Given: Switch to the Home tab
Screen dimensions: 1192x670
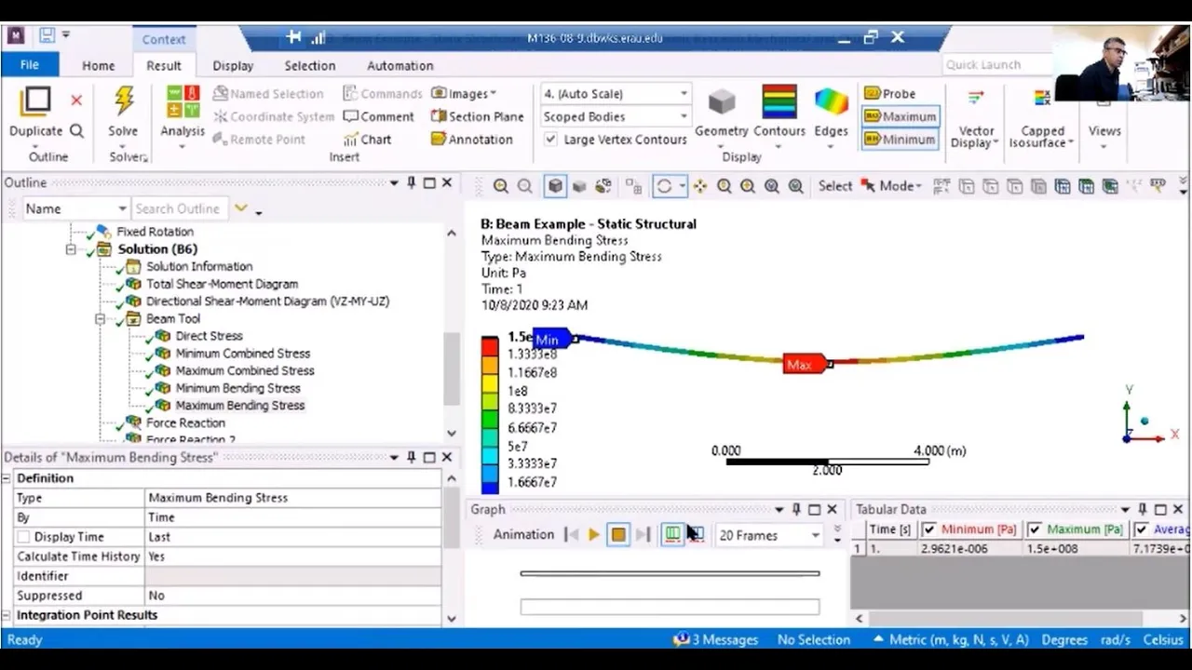Looking at the screenshot, I should point(98,66).
